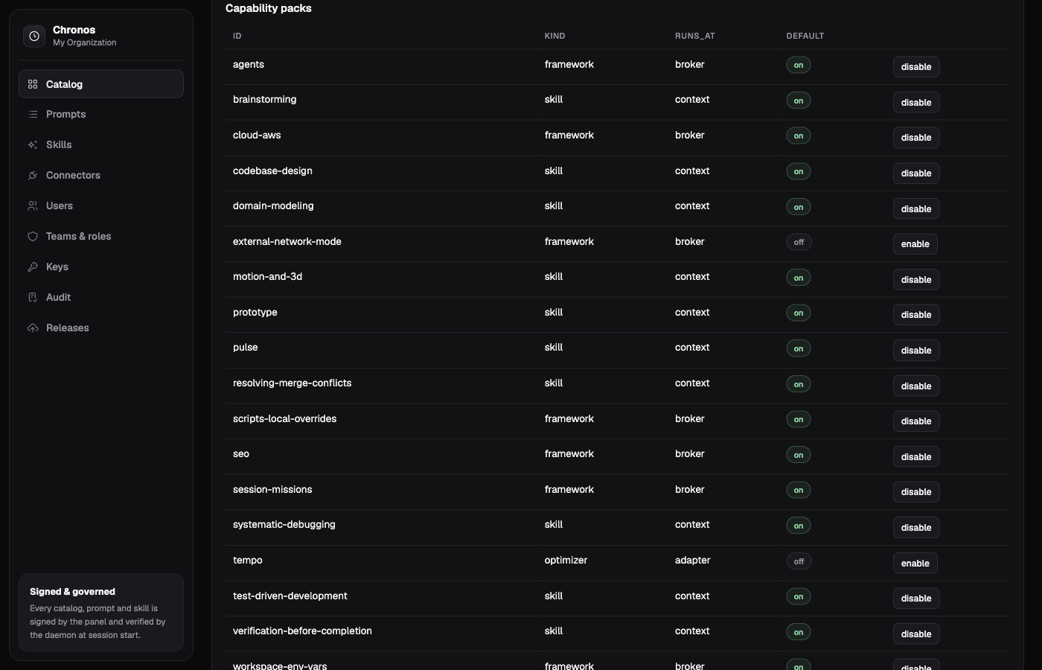This screenshot has width=1042, height=670.
Task: Click the verification-before-completion ID text
Action: [302, 631]
